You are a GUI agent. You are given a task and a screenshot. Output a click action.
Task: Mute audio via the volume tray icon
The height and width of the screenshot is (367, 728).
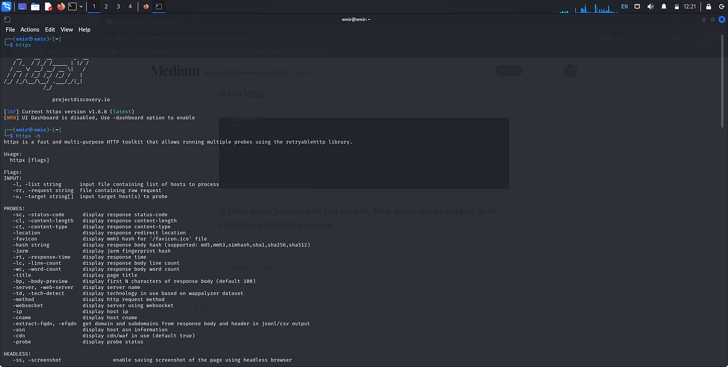[x=650, y=7]
